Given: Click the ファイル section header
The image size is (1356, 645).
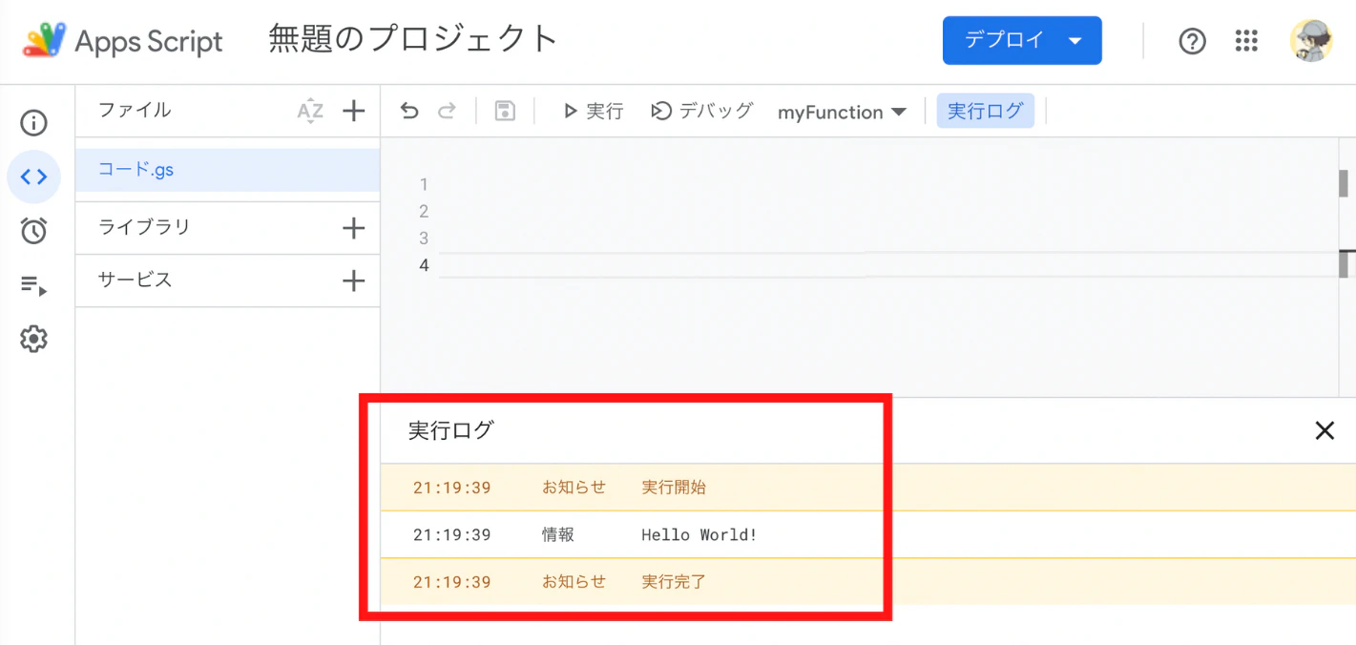Looking at the screenshot, I should [x=135, y=110].
